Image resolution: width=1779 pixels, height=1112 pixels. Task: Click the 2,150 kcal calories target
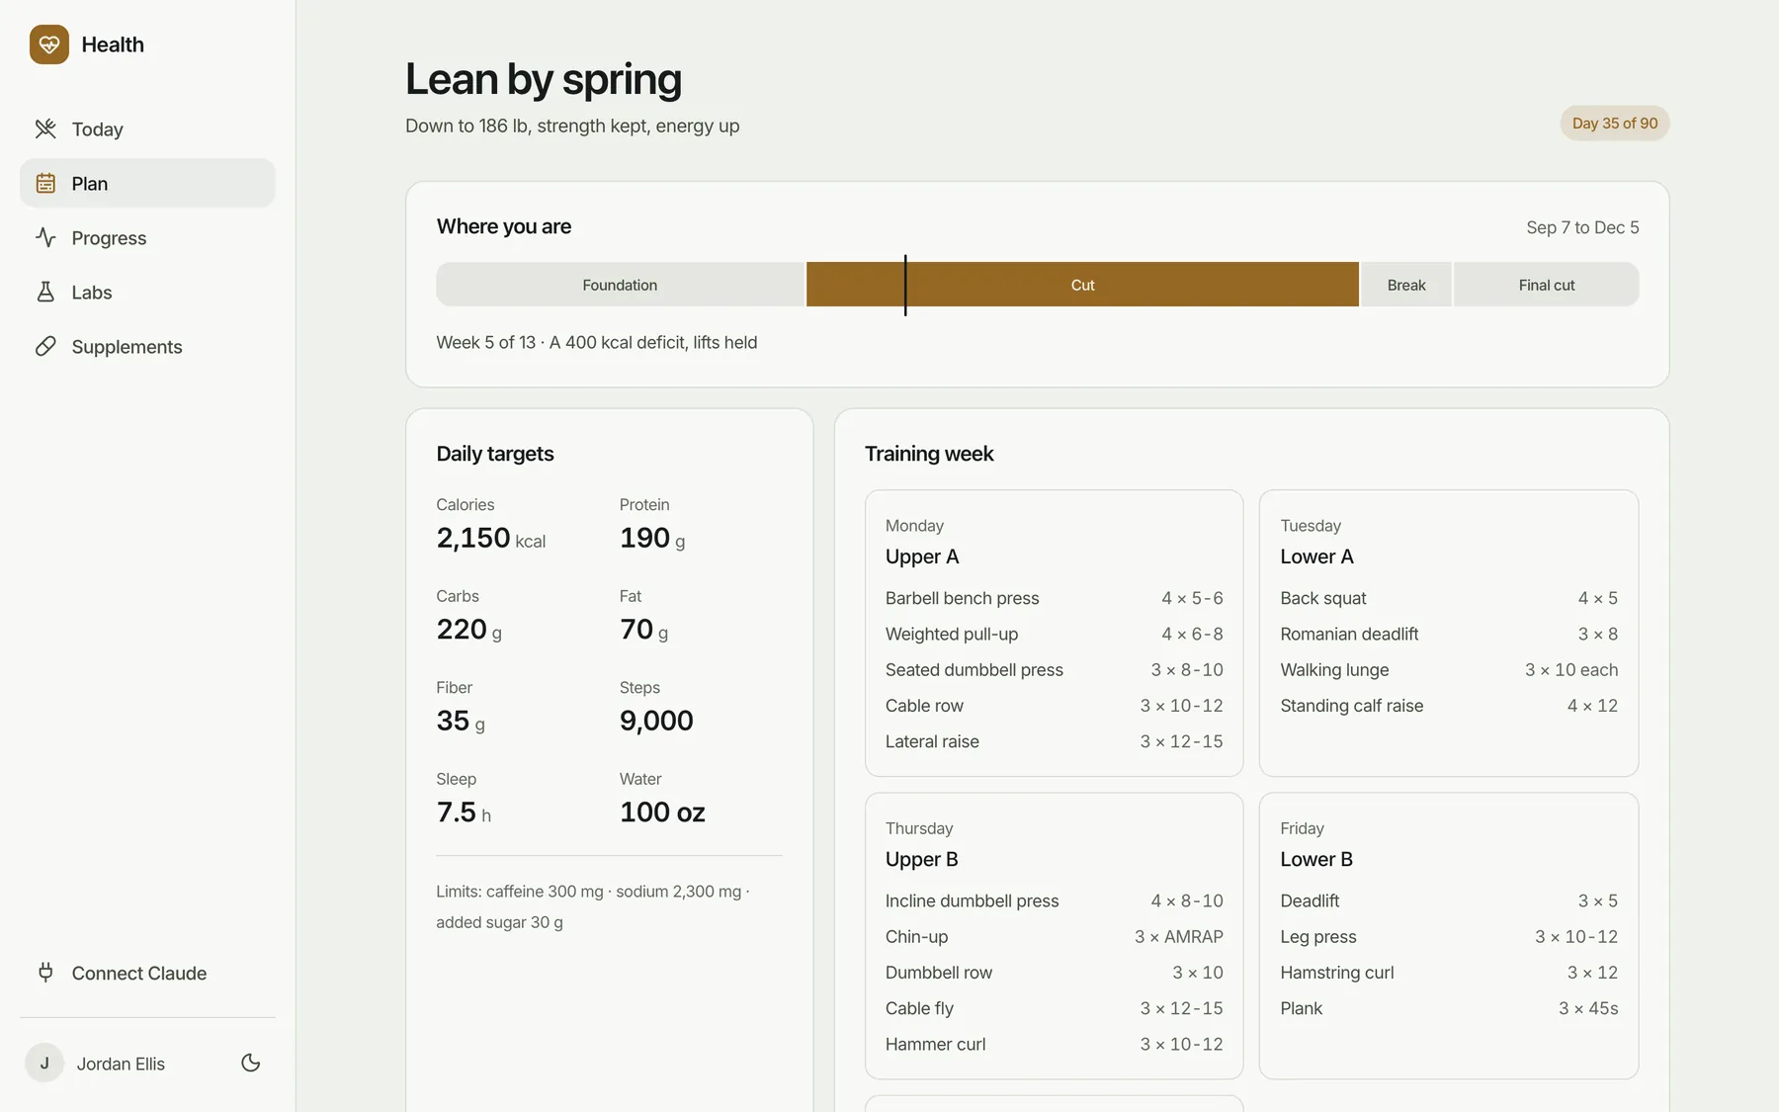[x=491, y=538]
